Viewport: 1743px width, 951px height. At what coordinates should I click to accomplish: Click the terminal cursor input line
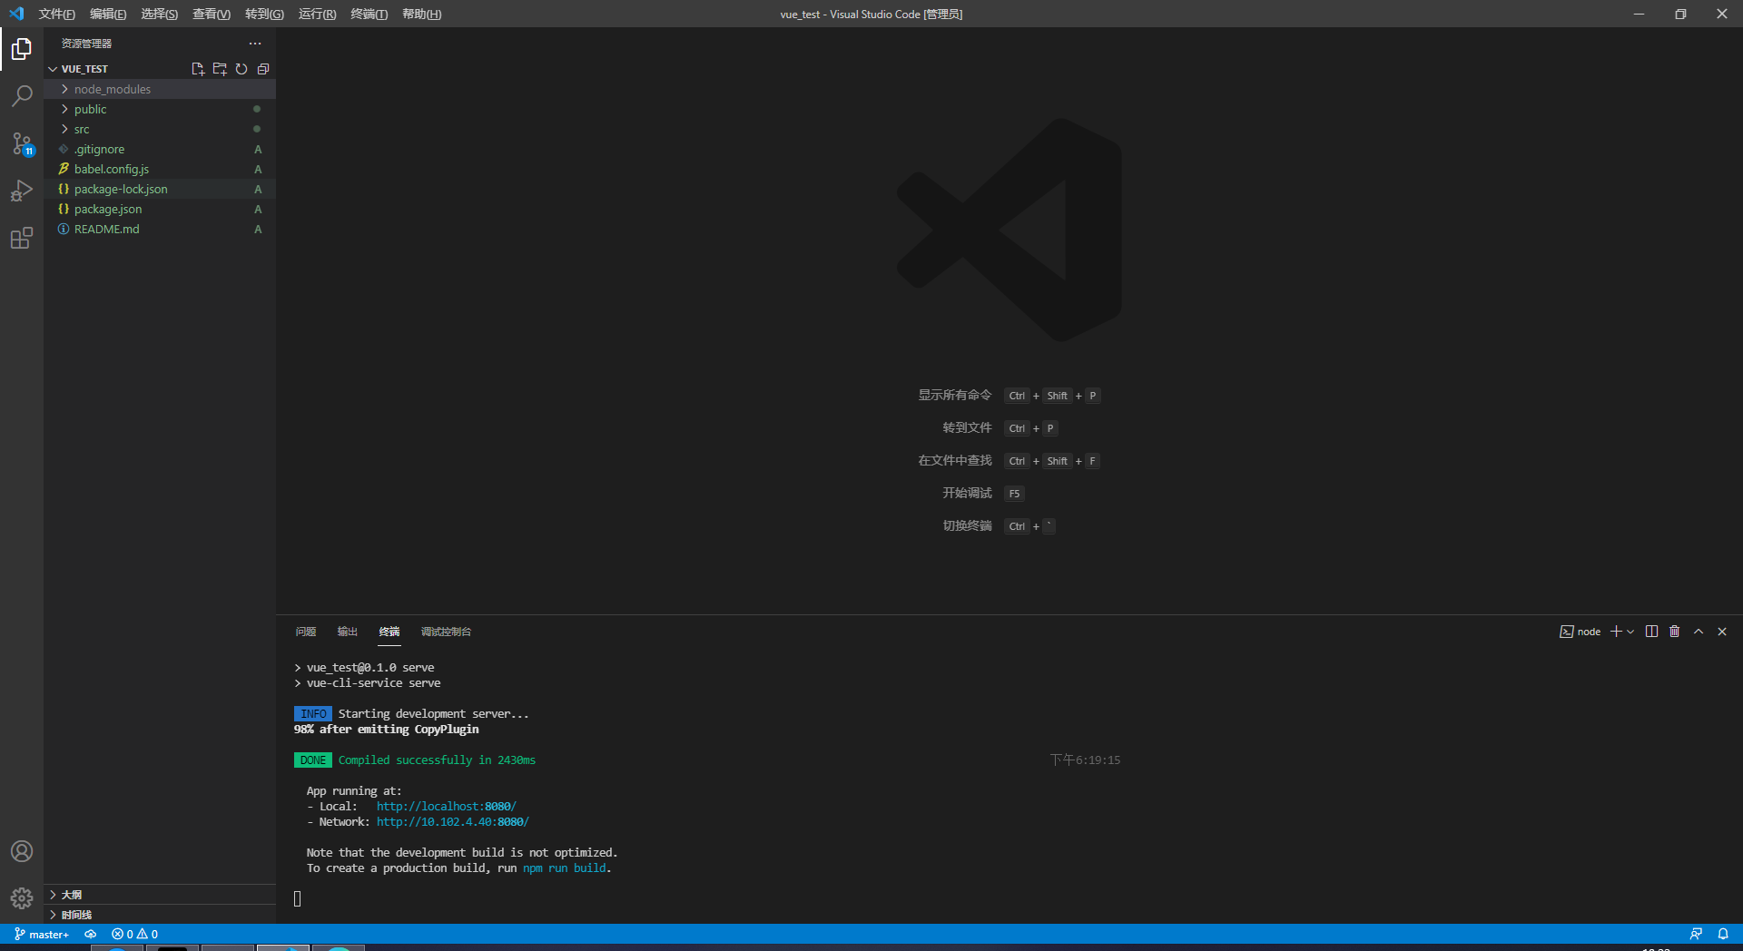pos(297,898)
